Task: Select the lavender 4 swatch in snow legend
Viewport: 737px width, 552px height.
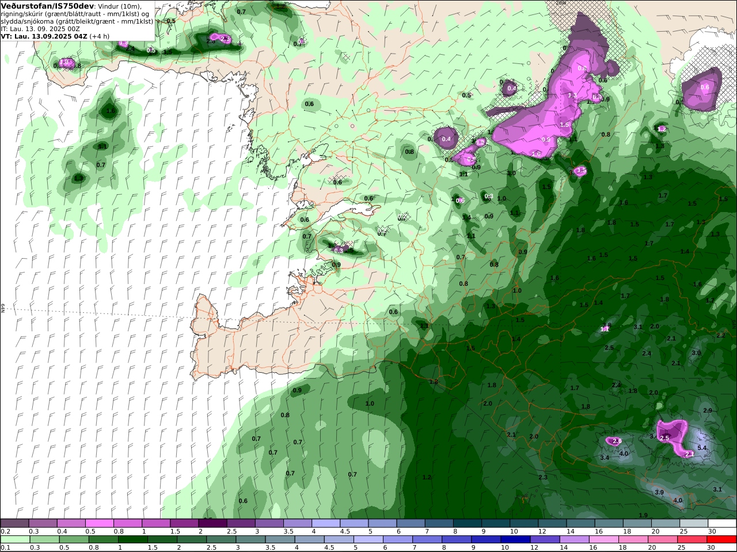Action: click(x=326, y=523)
